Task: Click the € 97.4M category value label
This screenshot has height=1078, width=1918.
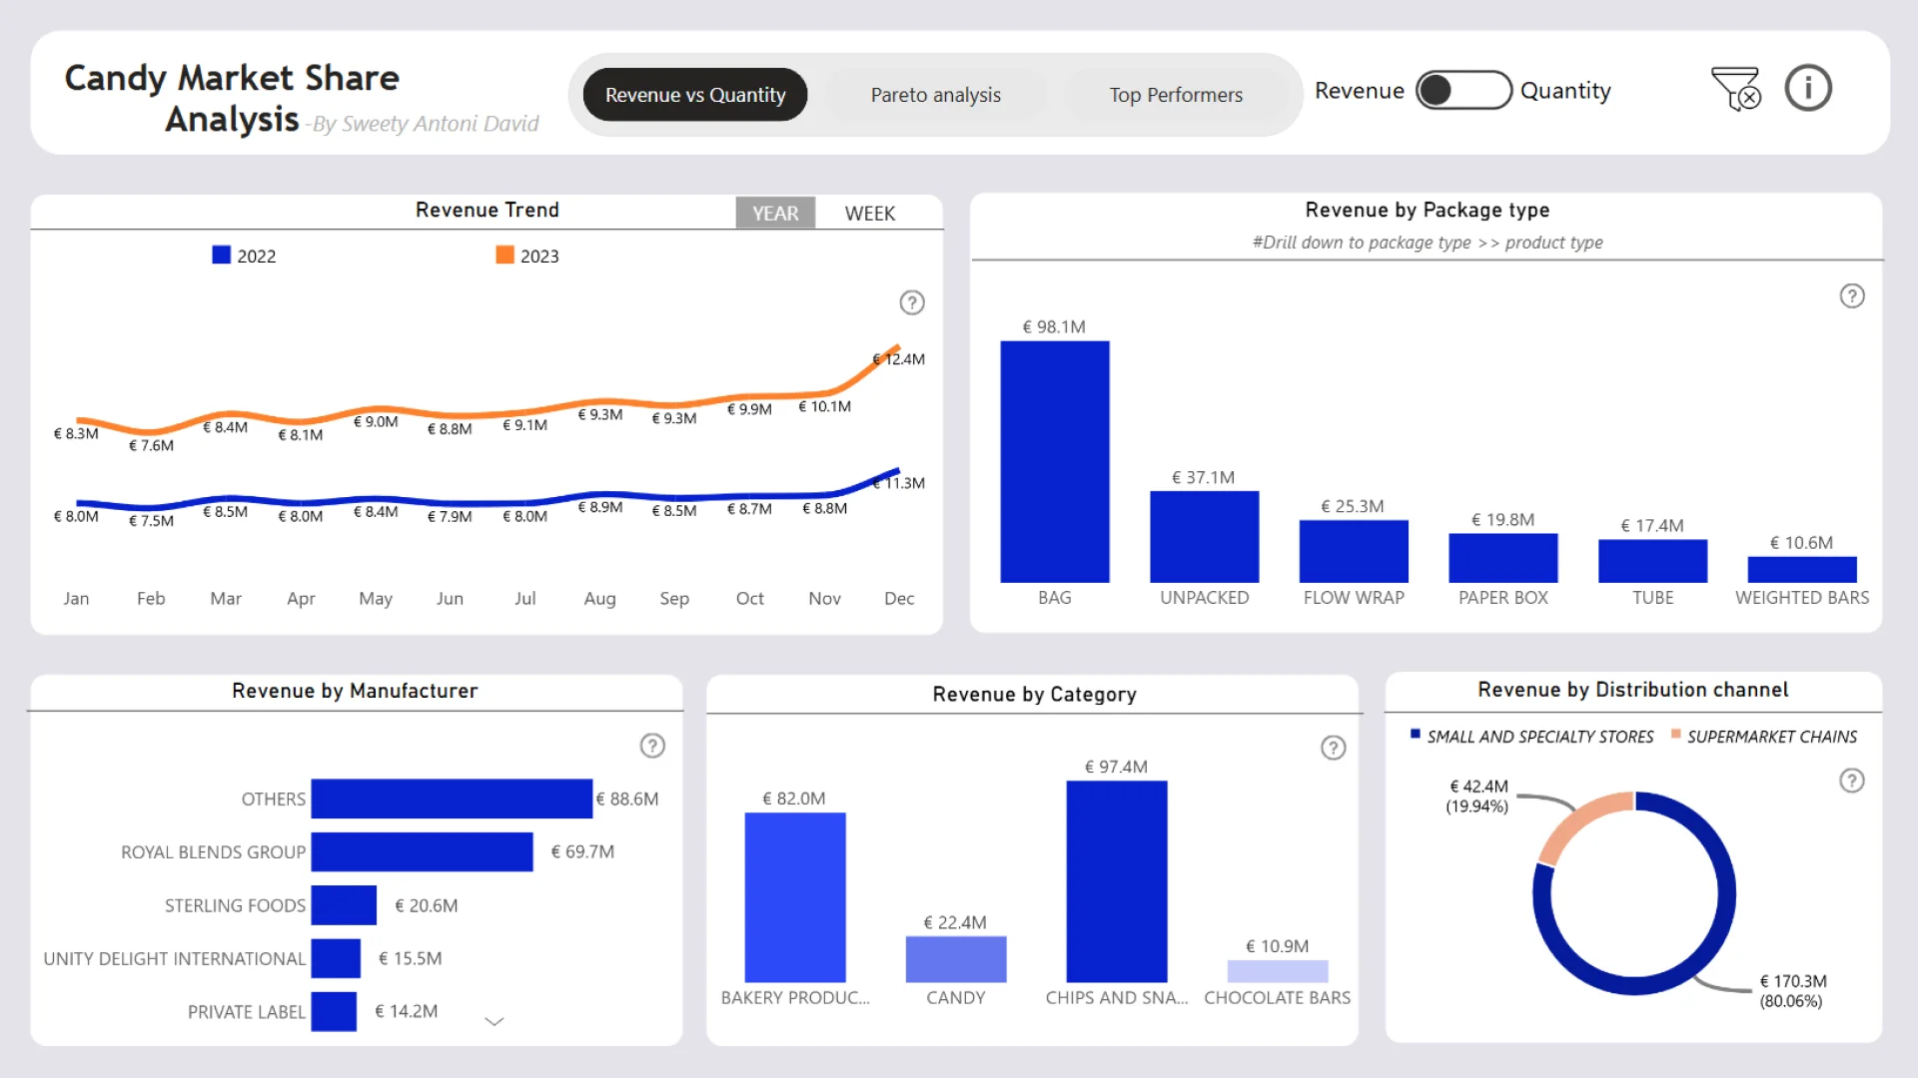Action: click(1117, 767)
